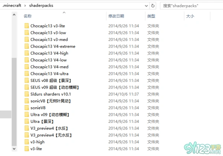This screenshot has width=223, height=156.
Task: Select the Chocapic13 v3-med folder name
Action: [x=49, y=39]
